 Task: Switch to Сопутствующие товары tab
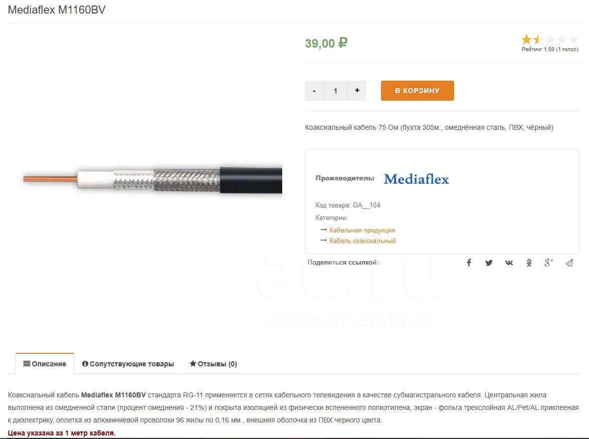tap(128, 363)
